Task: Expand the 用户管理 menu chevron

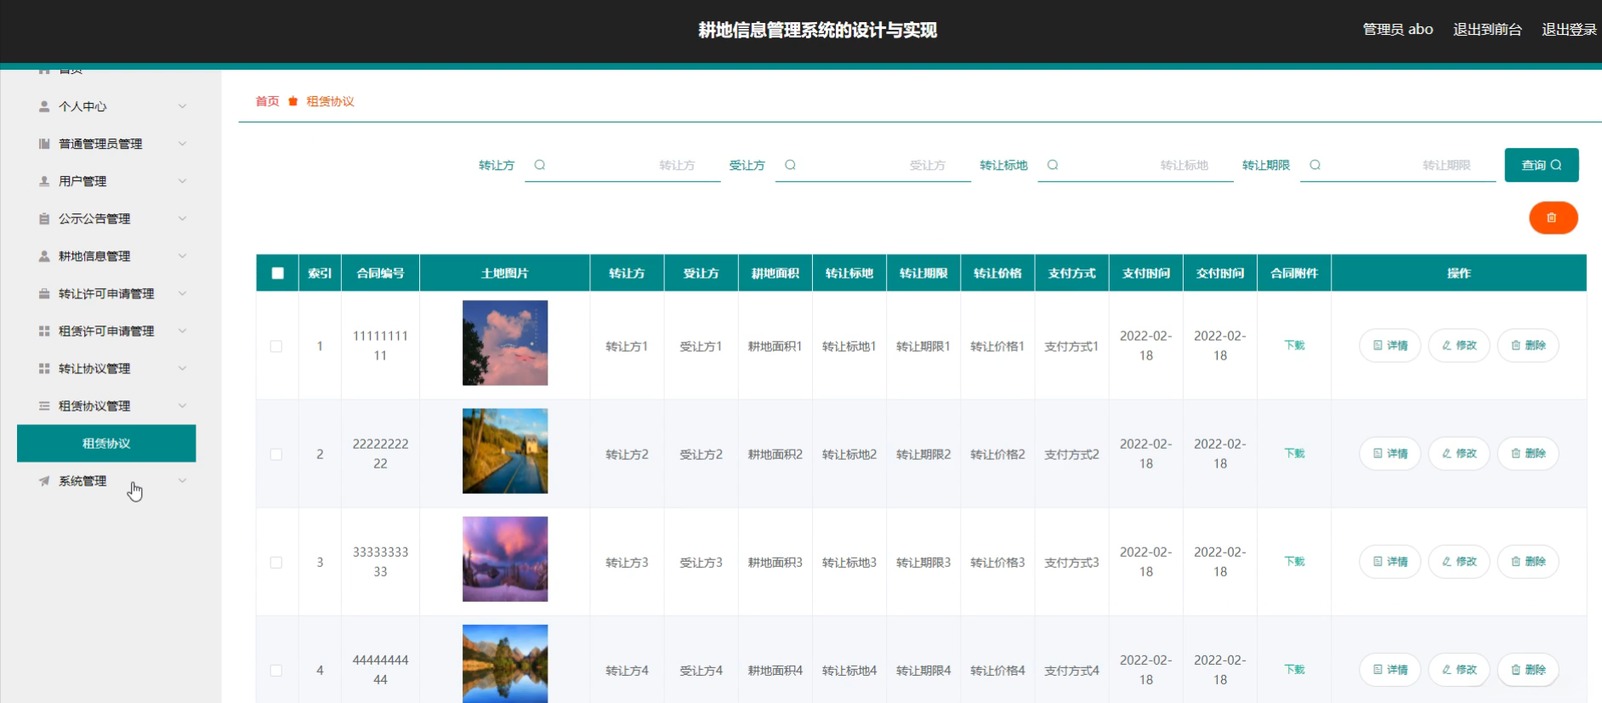Action: click(182, 181)
